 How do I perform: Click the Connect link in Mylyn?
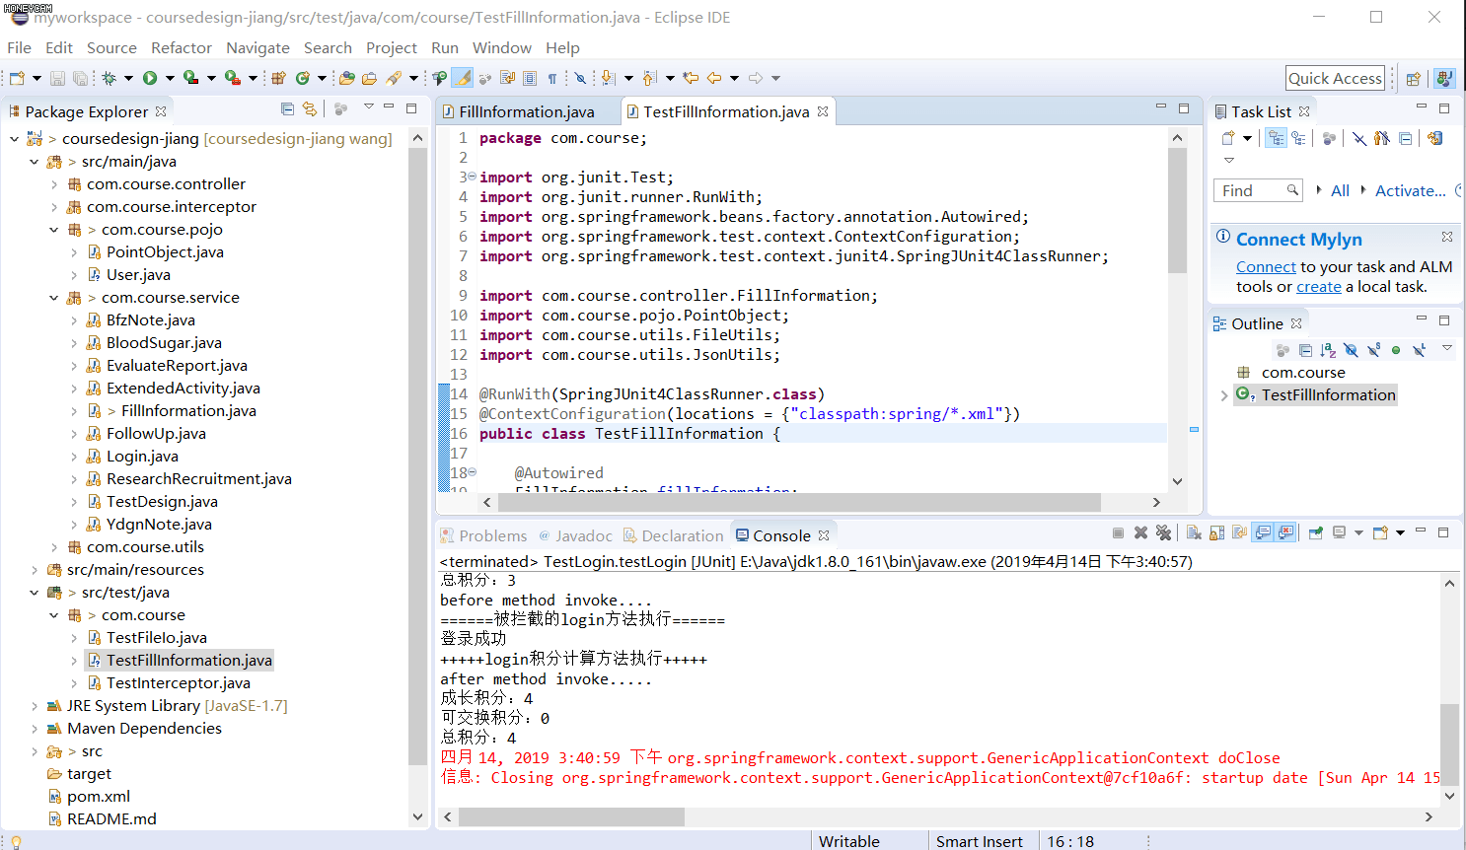[1266, 266]
